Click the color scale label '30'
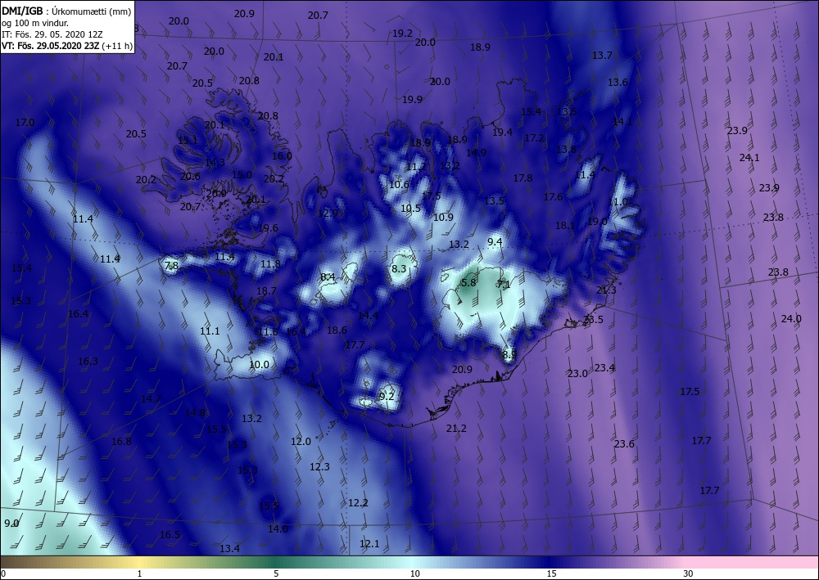This screenshot has height=580, width=819. 689,573
